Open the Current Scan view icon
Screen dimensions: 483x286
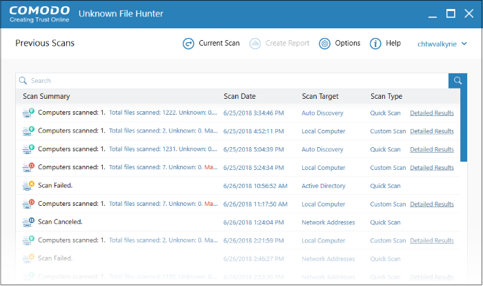point(188,44)
